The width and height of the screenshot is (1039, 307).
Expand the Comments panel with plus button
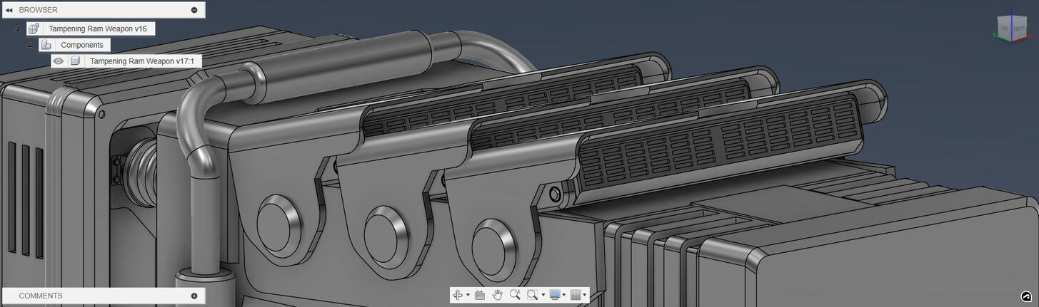[194, 296]
